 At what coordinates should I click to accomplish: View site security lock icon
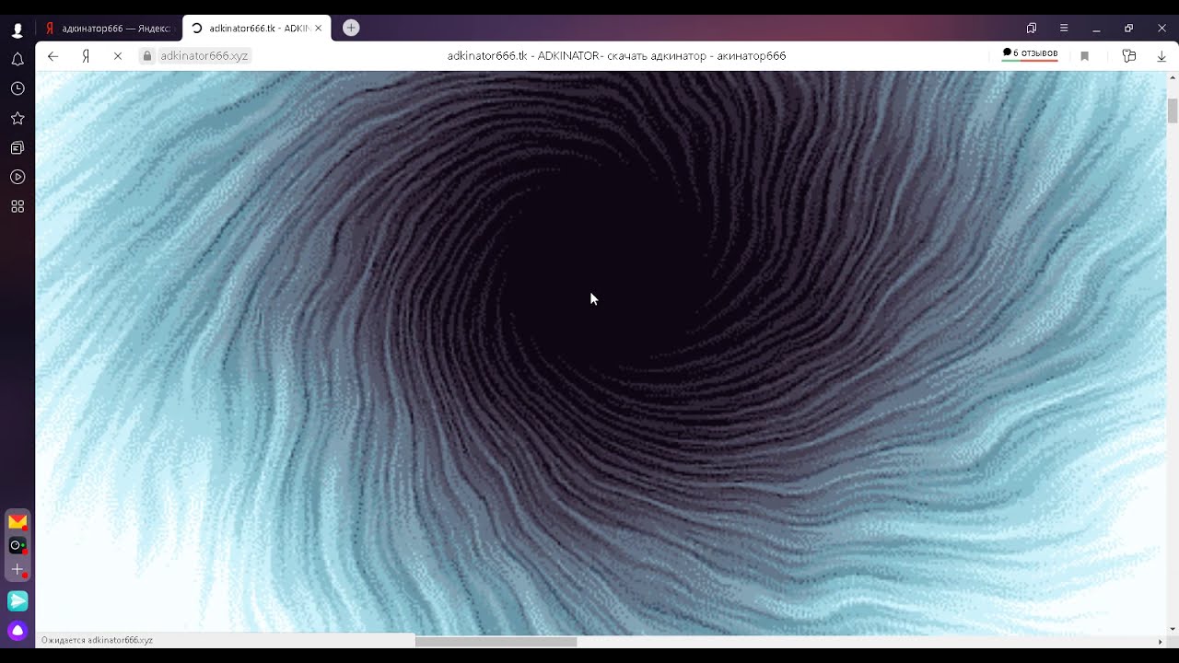(x=146, y=56)
